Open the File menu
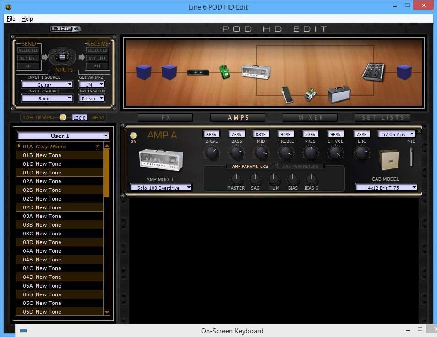This screenshot has width=437, height=337. pyautogui.click(x=11, y=19)
